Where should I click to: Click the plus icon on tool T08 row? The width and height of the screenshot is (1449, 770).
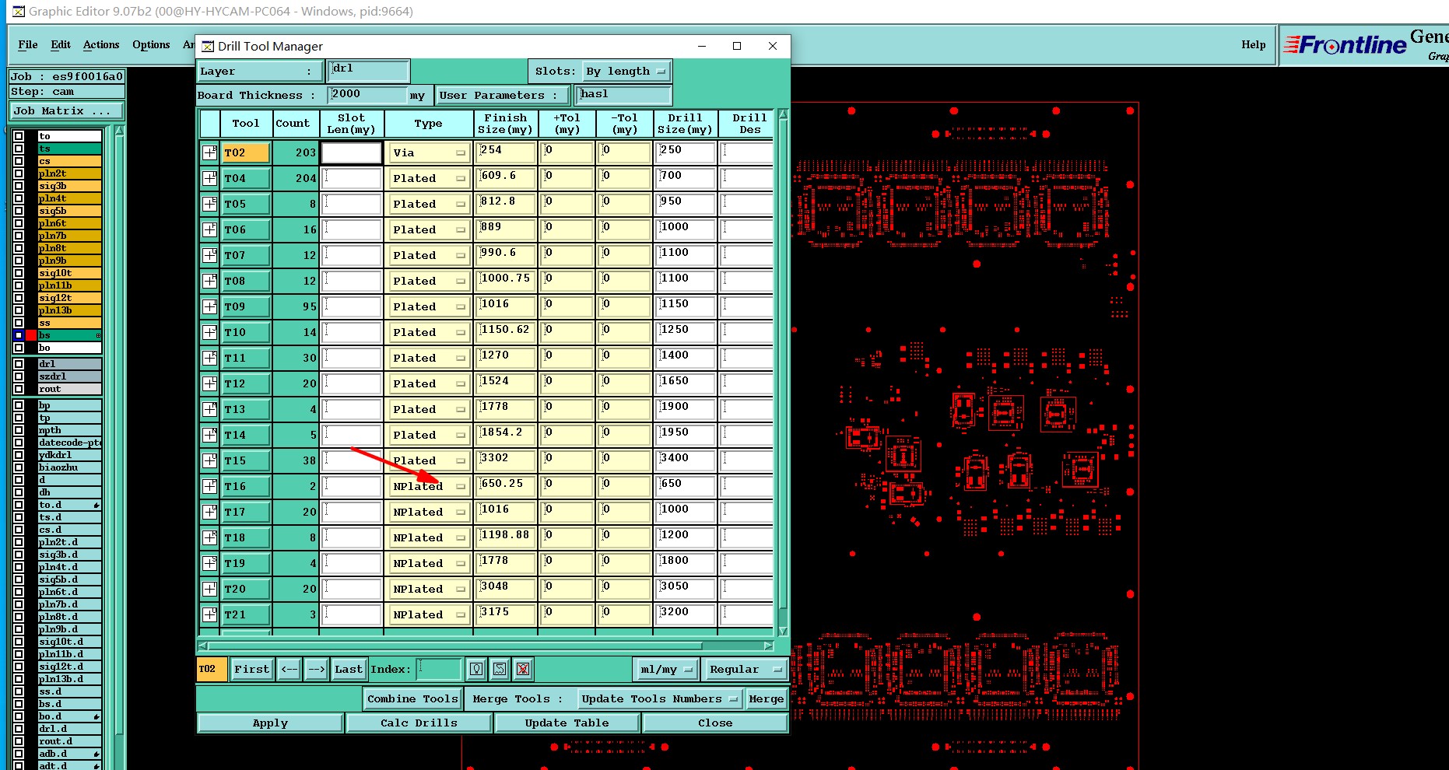click(210, 281)
